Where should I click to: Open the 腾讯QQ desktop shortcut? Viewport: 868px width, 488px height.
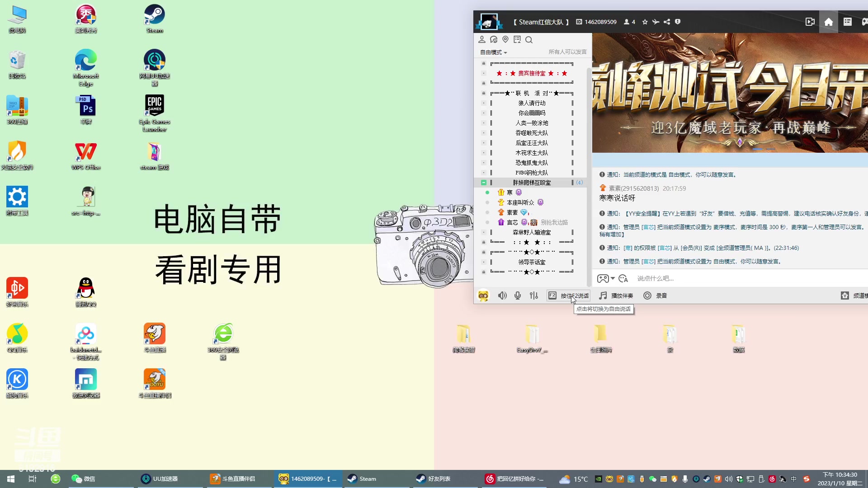click(x=86, y=292)
